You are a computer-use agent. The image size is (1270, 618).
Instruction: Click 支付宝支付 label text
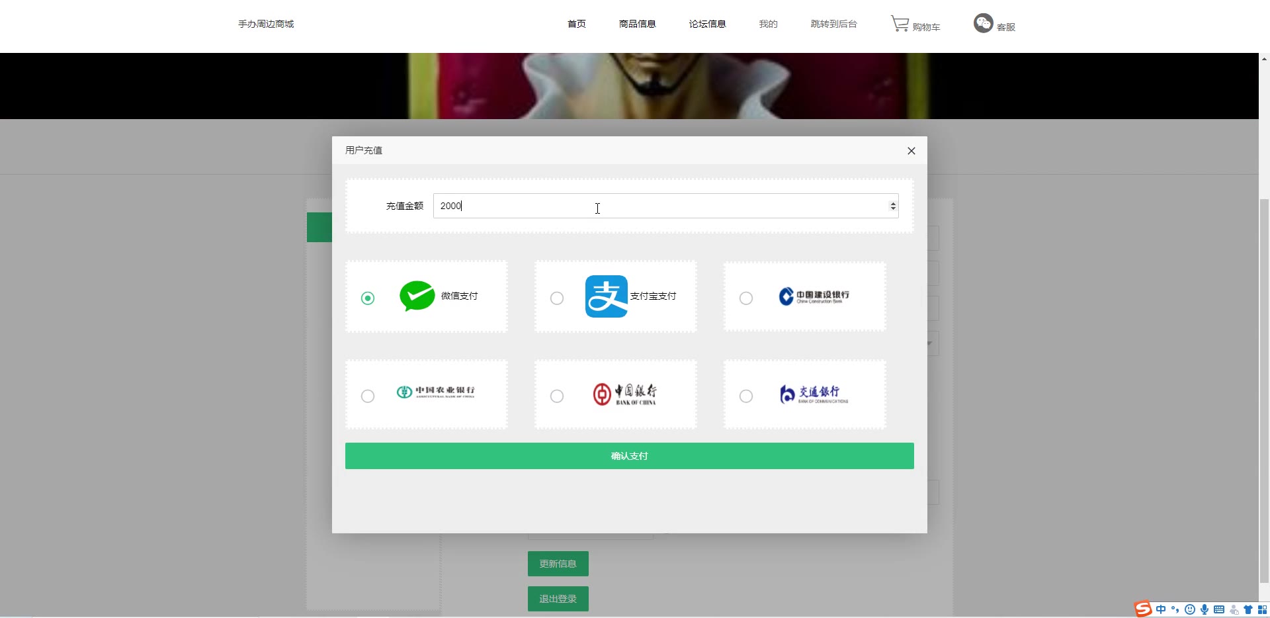click(654, 296)
